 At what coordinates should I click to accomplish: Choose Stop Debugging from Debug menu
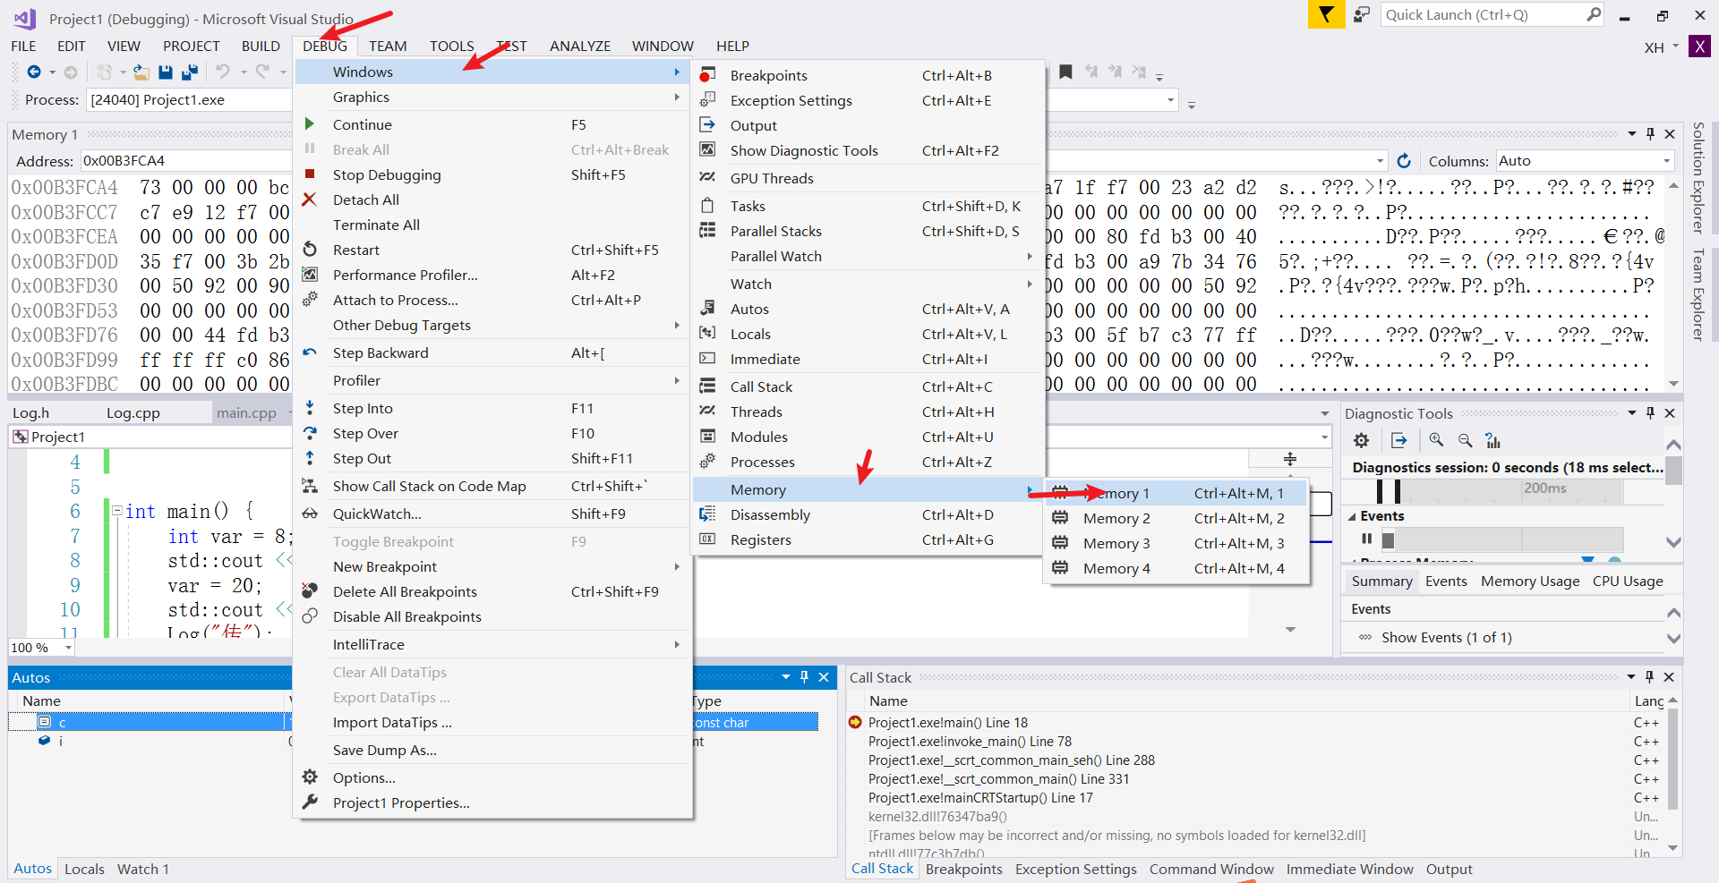tap(492, 174)
